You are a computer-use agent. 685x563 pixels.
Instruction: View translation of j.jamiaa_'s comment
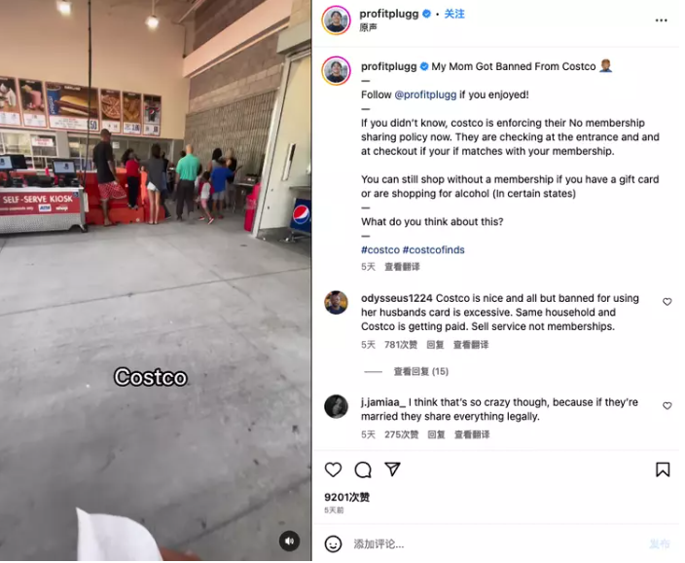[472, 434]
